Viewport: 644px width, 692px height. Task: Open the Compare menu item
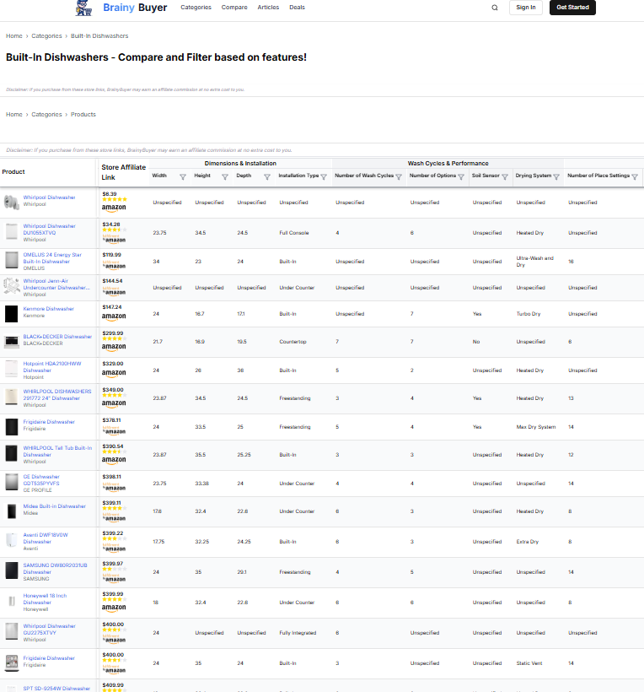click(x=234, y=8)
